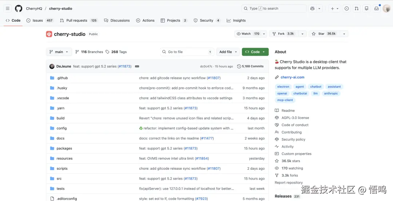The image size is (393, 201).
Task: Expand the Fork options dropdown arrow
Action: 302,34
